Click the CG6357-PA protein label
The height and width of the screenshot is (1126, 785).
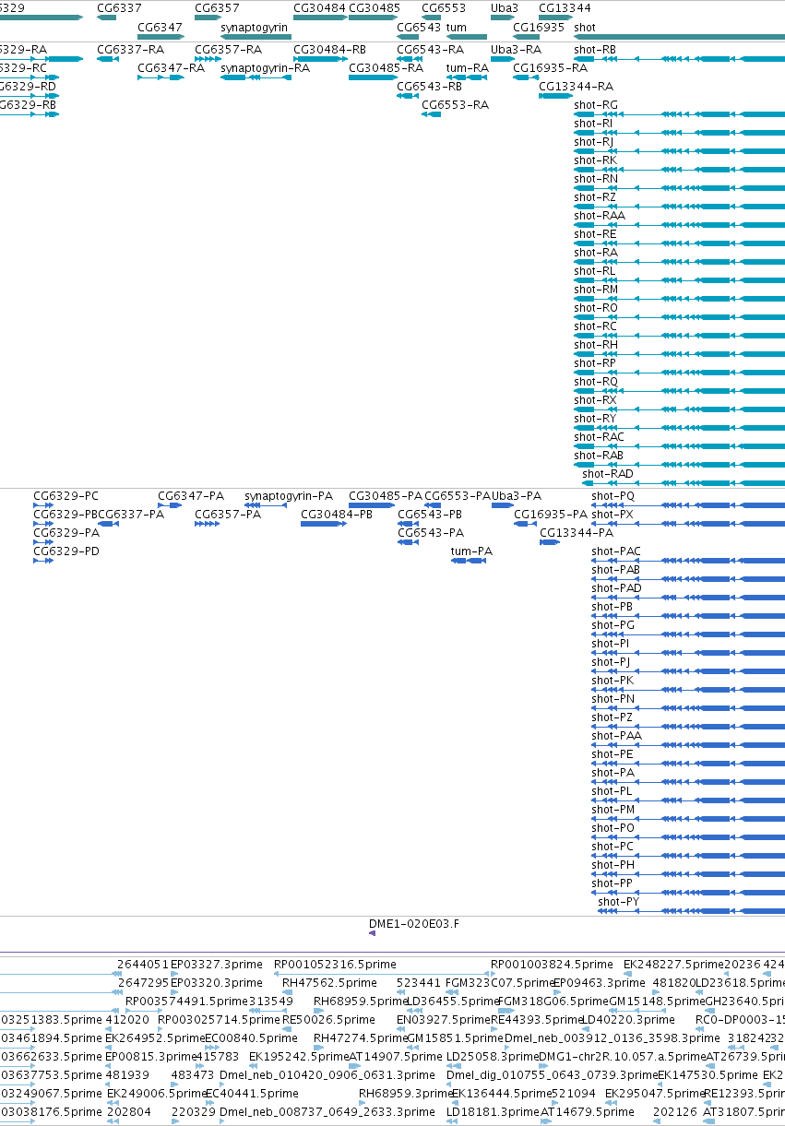(x=228, y=514)
